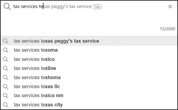178x110 pixels.
Task: Select 'tax services texline' suggestion
Action: pos(89,68)
